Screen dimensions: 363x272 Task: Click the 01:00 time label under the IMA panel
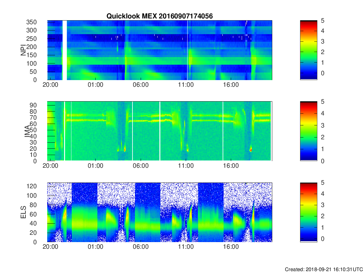click(x=96, y=166)
